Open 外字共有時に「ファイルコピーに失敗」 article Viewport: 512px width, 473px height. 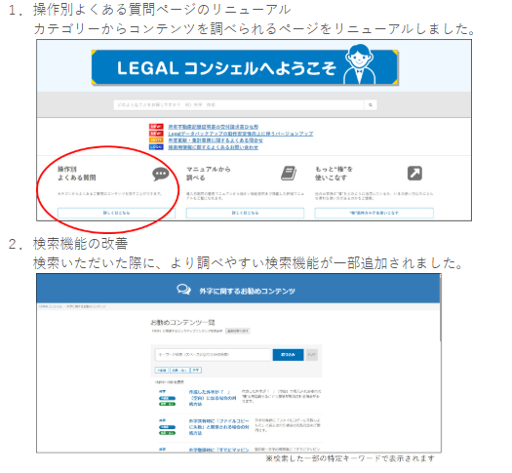coord(218,427)
